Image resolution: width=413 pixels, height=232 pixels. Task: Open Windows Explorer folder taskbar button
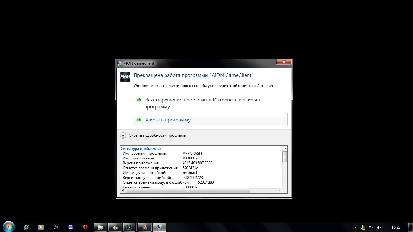click(x=100, y=227)
